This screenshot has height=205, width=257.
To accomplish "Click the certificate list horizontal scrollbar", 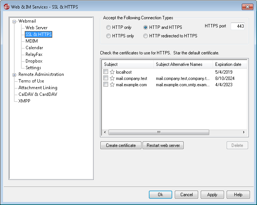I will tap(158, 132).
